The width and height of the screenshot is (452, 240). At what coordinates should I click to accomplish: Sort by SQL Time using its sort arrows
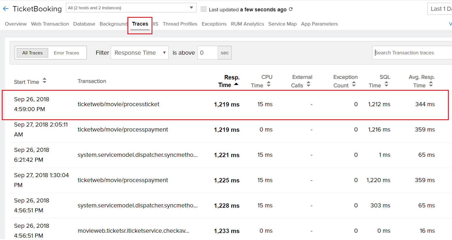(387, 84)
